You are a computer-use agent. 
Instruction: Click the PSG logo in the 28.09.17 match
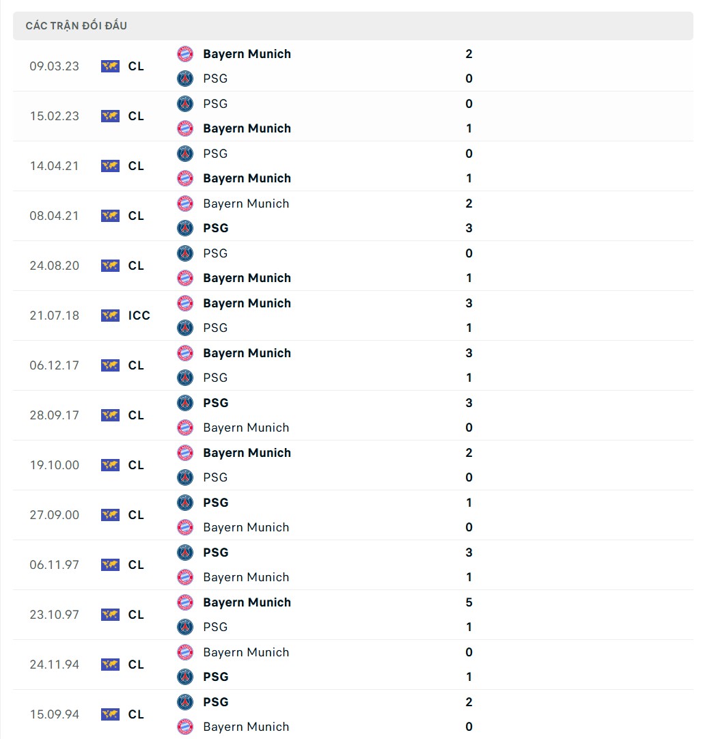click(x=184, y=403)
